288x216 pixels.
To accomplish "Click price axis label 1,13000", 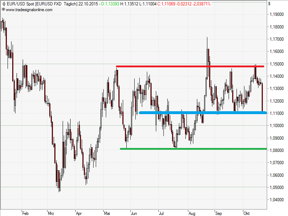I will [x=276, y=89].
